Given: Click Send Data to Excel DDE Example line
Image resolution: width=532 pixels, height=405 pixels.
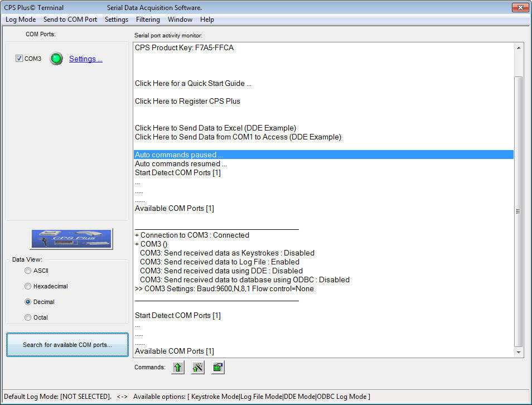Looking at the screenshot, I should pos(215,128).
